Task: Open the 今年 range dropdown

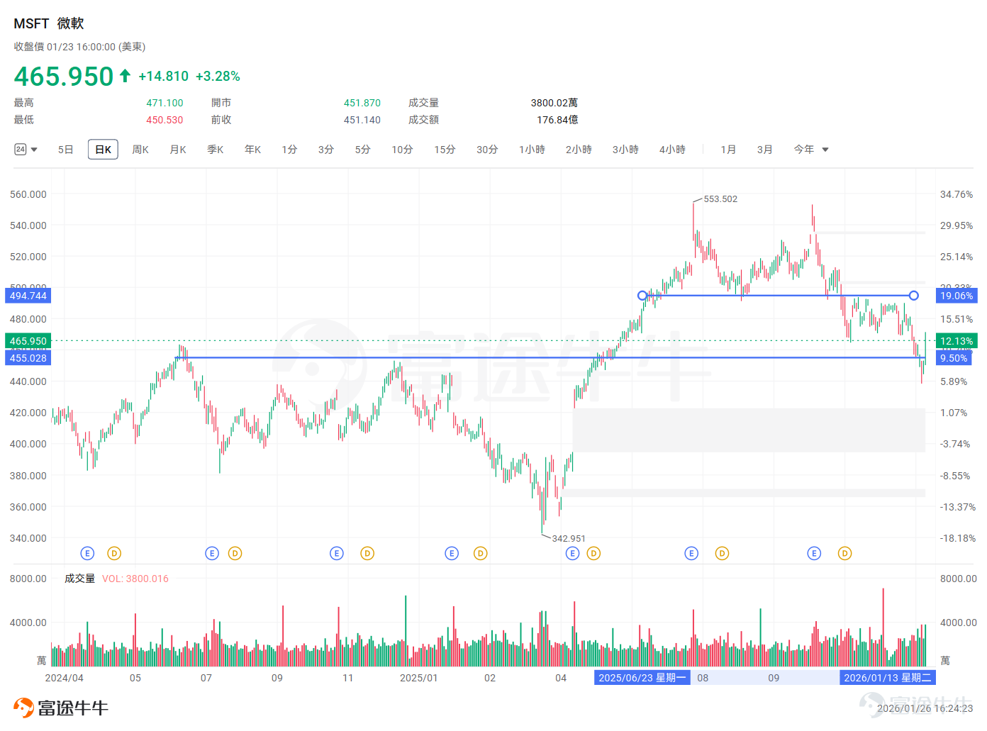Action: [x=811, y=150]
